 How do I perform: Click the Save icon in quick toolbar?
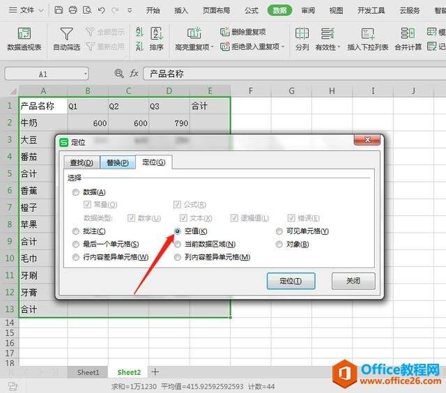coord(59,10)
